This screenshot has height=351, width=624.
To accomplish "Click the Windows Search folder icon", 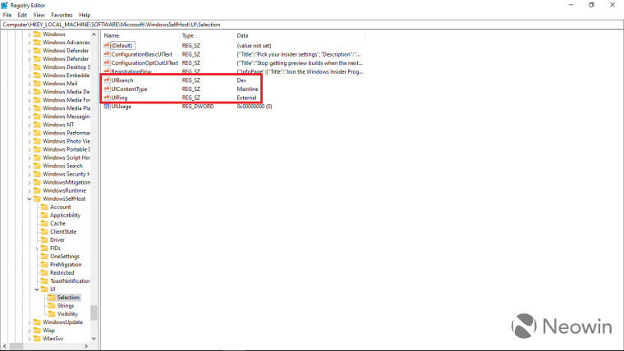I will coord(37,166).
